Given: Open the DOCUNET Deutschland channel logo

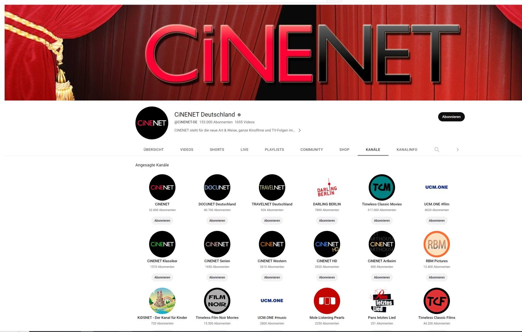Looking at the screenshot, I should [217, 187].
